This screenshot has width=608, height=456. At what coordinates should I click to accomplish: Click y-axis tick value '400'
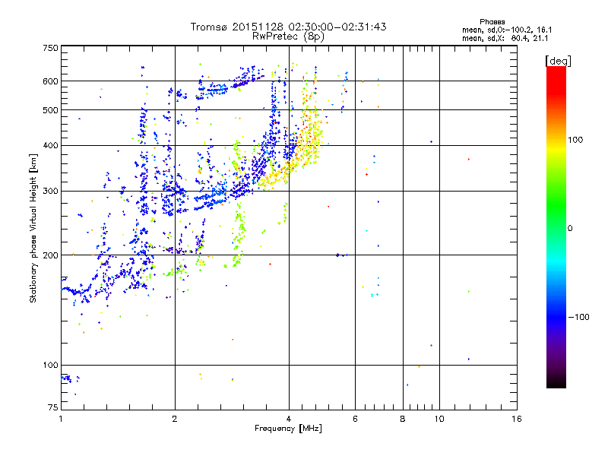tap(50, 146)
